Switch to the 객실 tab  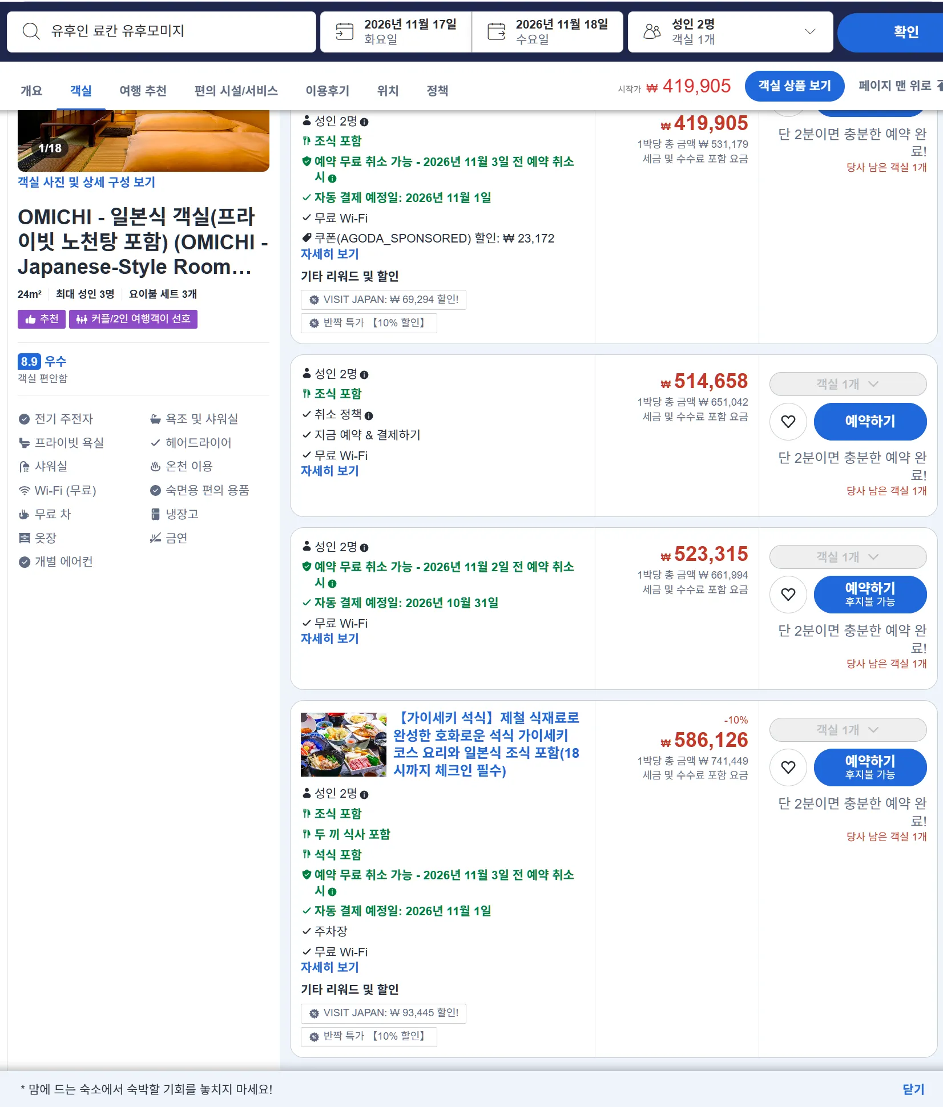click(x=80, y=91)
